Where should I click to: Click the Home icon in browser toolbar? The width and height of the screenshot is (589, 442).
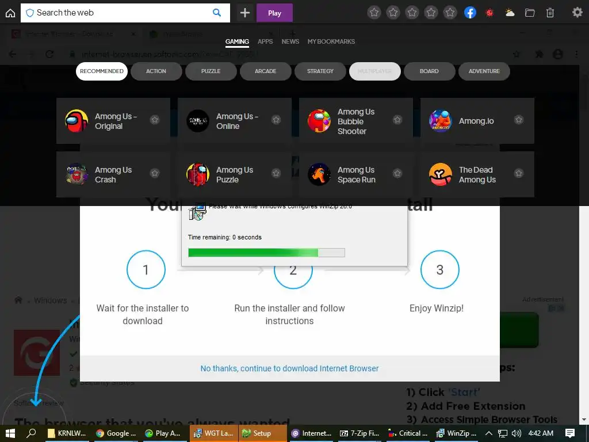(10, 13)
